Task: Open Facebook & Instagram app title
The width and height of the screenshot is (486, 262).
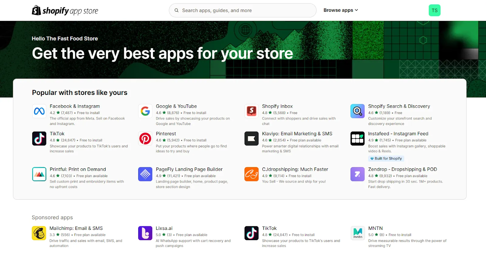Action: pyautogui.click(x=75, y=106)
